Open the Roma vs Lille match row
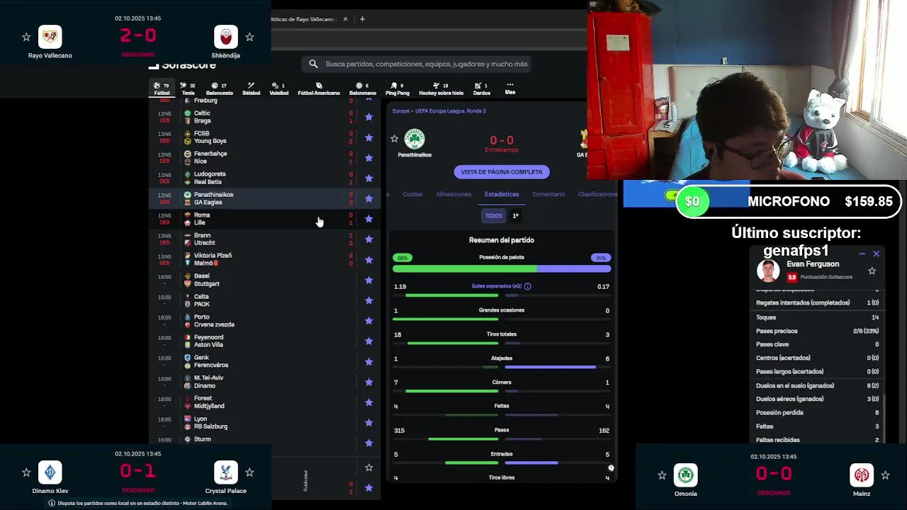The image size is (907, 510). tap(264, 219)
